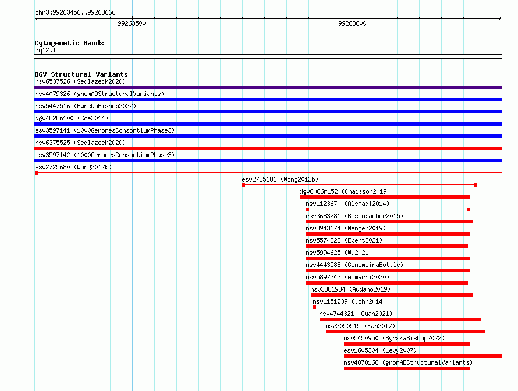Click the nsv6537526 (Sedlazeck2020) purple variant bar

(x=268, y=87)
